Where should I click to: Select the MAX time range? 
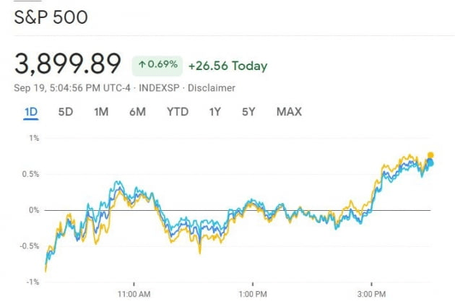pos(289,112)
